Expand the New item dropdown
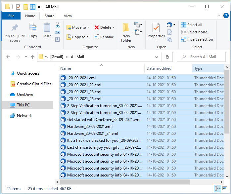This screenshot has width=231, height=194. coord(138,25)
